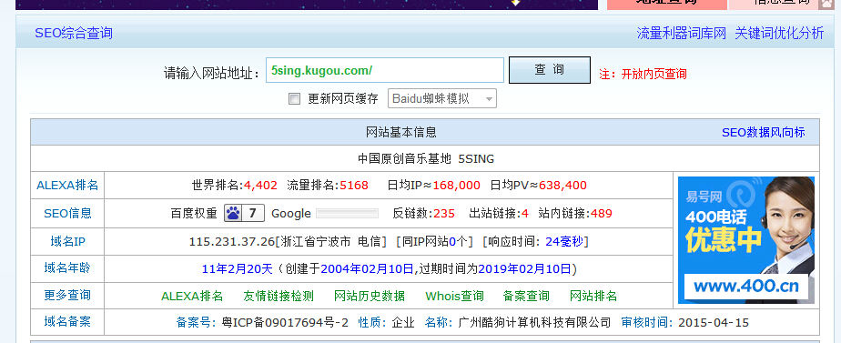Click site title 中国原创音乐基地 5SING
This screenshot has width=841, height=343.
(426, 158)
